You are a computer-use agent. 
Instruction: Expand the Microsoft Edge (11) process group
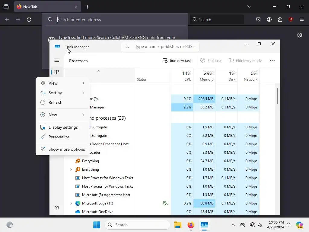(71, 203)
